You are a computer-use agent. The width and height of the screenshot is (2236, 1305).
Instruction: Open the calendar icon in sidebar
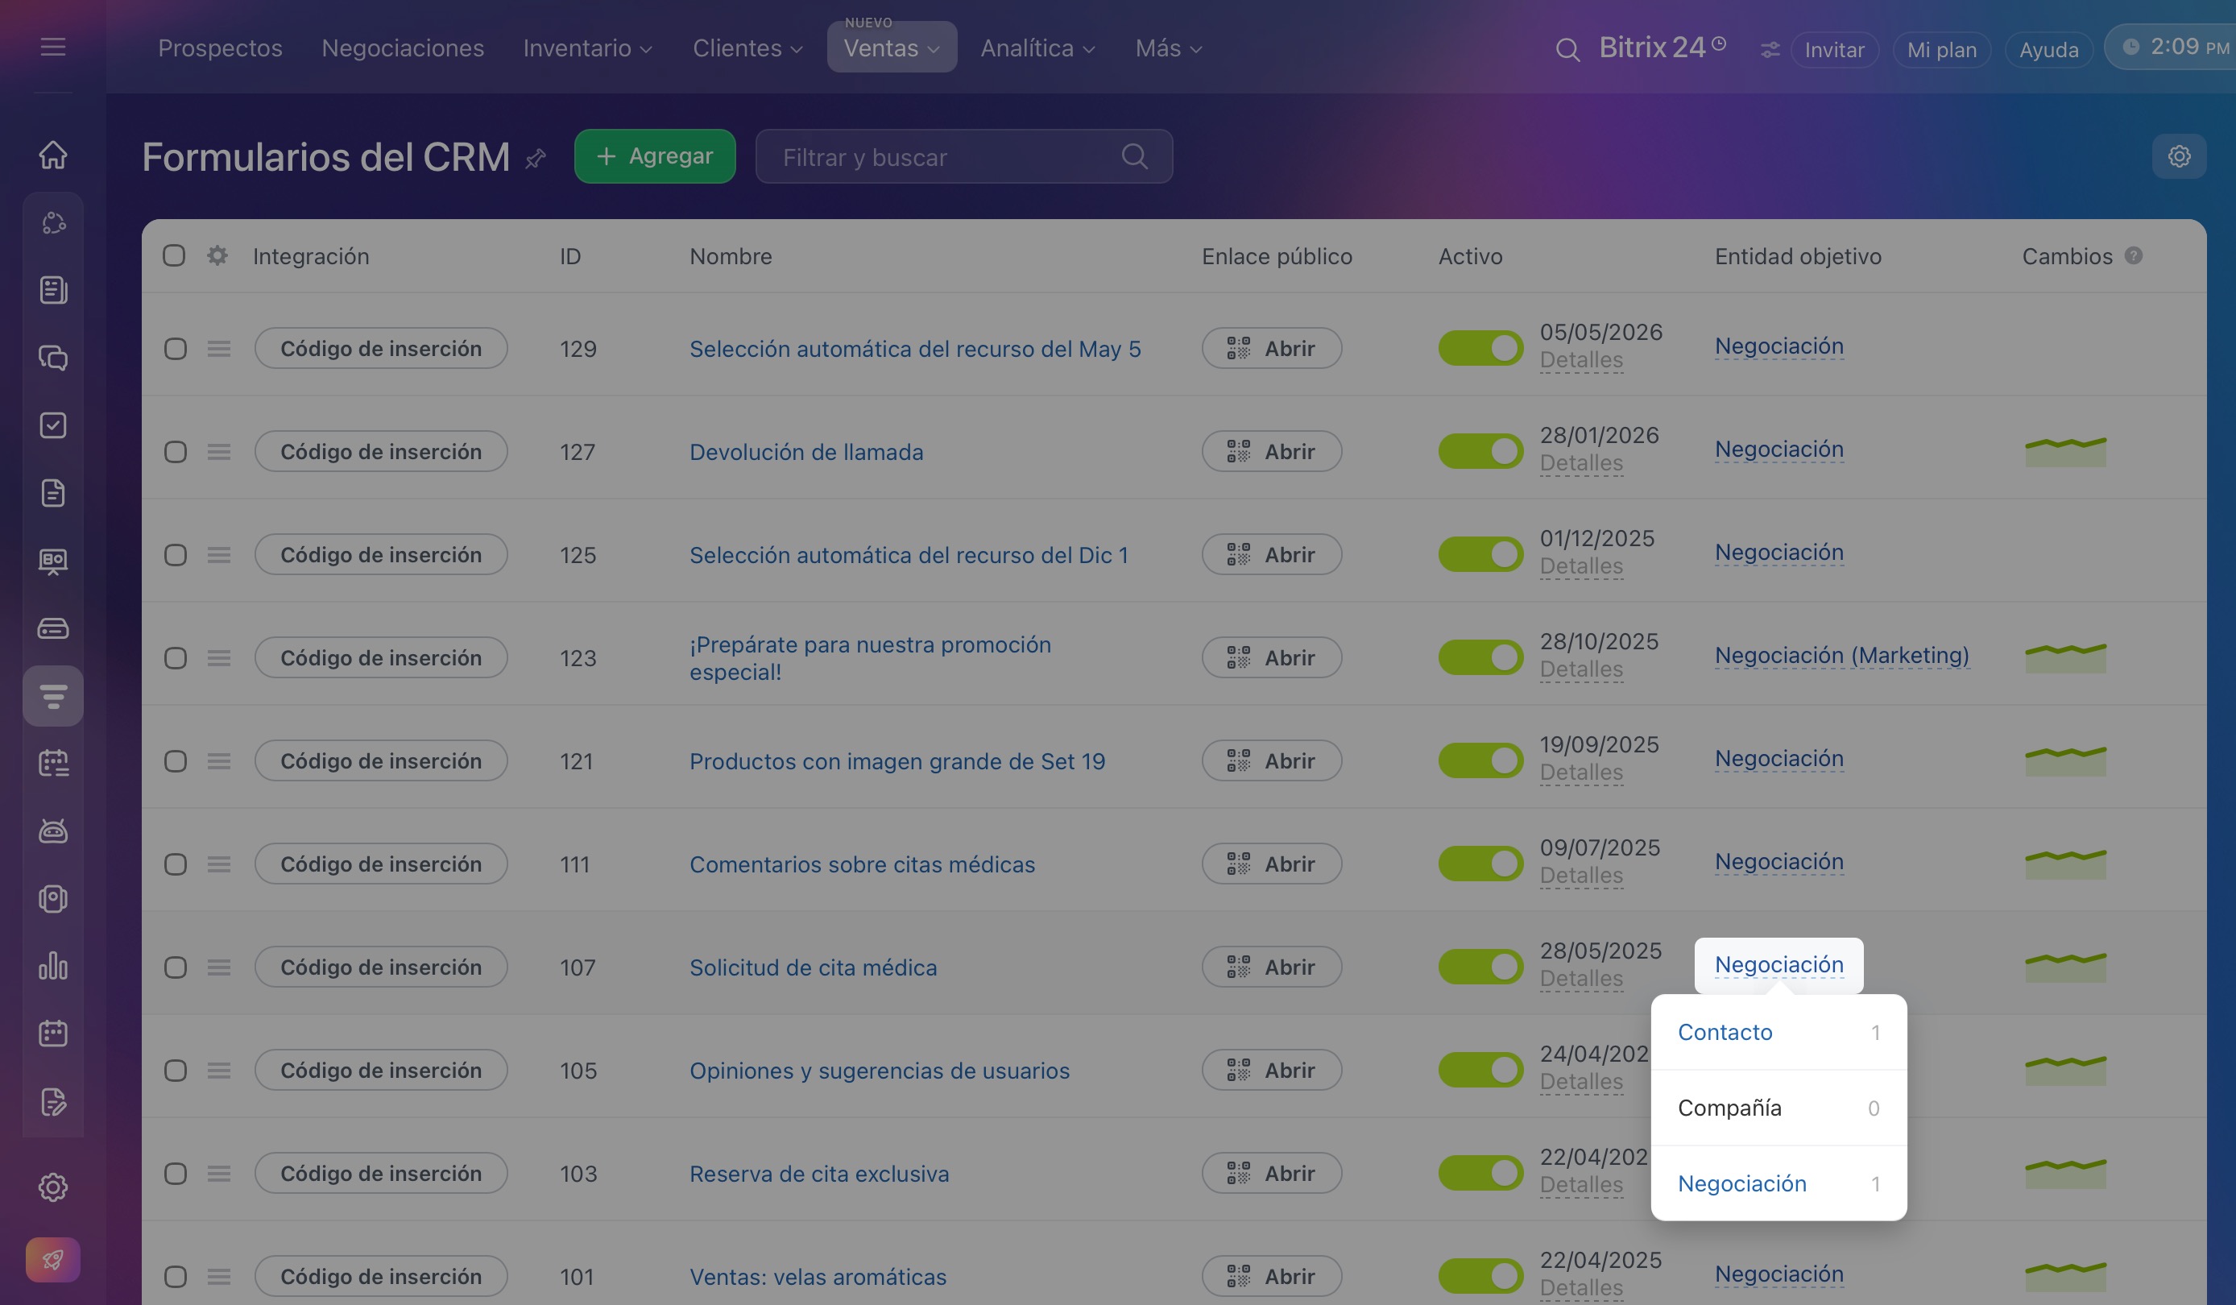(53, 1034)
